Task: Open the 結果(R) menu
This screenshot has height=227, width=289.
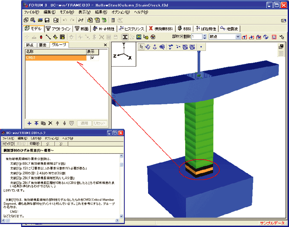Action: 101,12
